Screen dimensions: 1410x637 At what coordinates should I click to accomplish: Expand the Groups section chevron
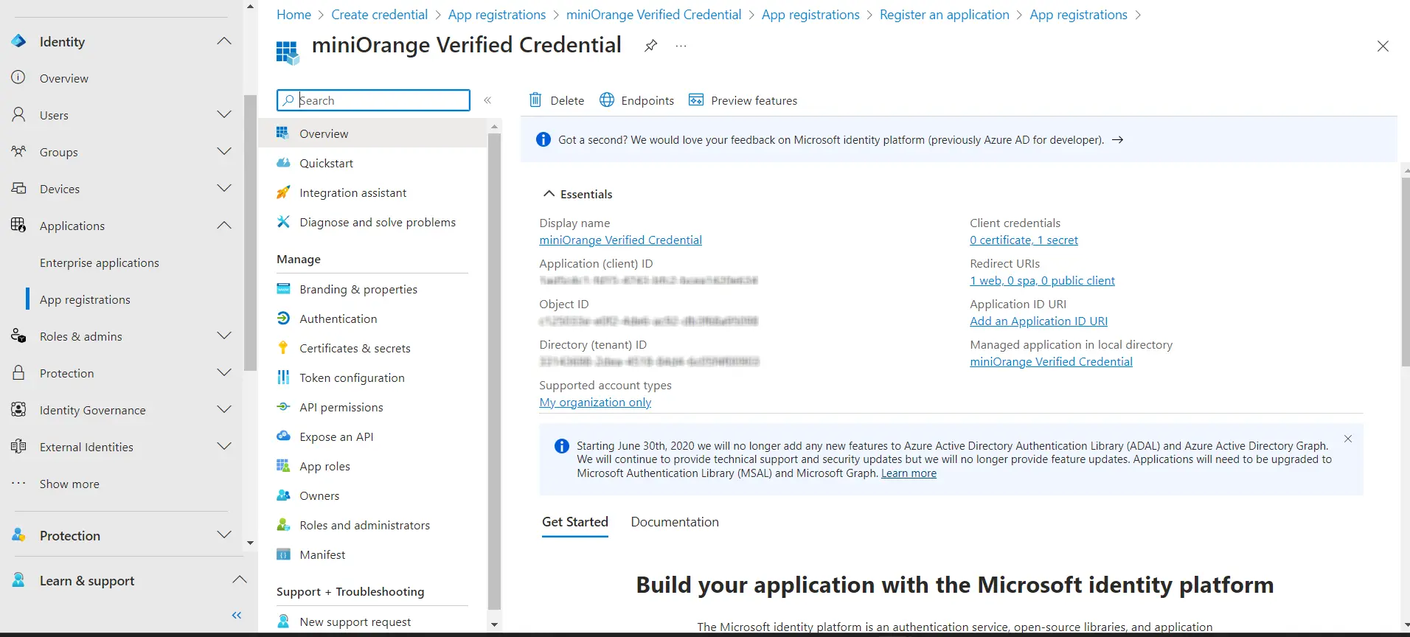(x=224, y=151)
